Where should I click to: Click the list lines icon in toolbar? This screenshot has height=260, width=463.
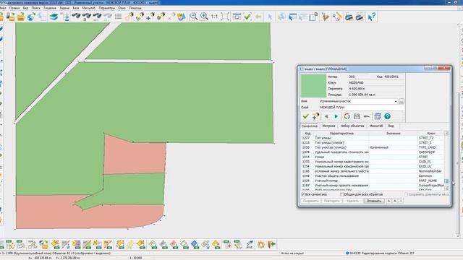(118, 17)
